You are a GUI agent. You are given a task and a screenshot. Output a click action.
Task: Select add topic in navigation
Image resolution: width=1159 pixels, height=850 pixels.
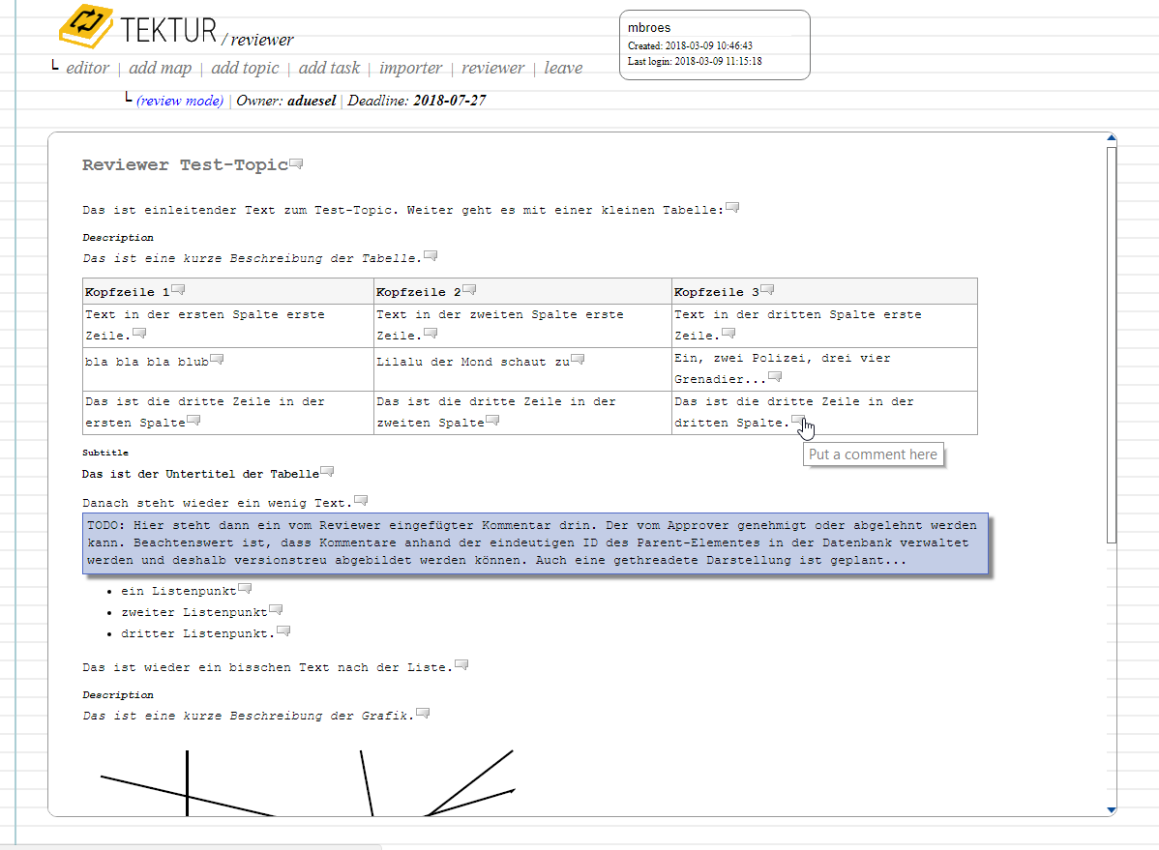245,68
